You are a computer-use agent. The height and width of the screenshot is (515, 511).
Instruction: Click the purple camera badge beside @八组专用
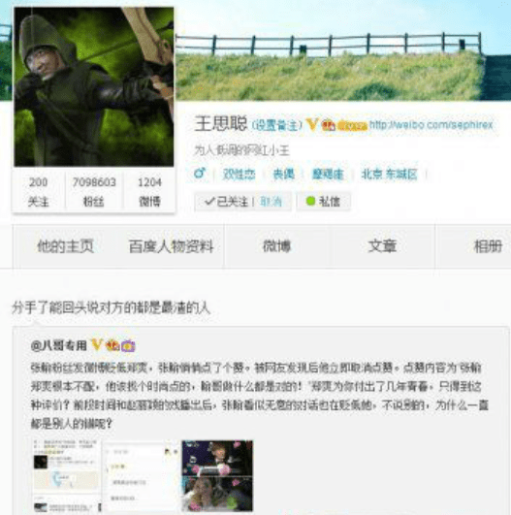tap(128, 346)
